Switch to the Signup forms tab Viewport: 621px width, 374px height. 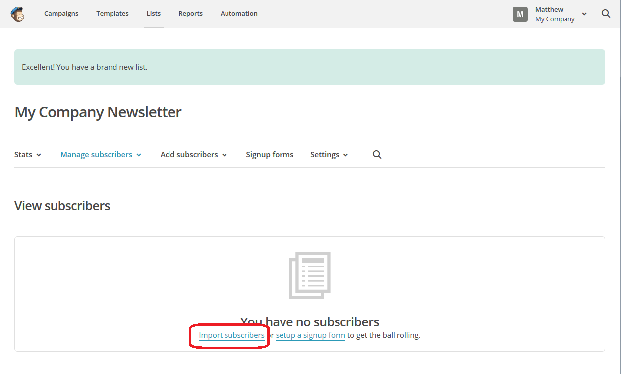pos(270,155)
